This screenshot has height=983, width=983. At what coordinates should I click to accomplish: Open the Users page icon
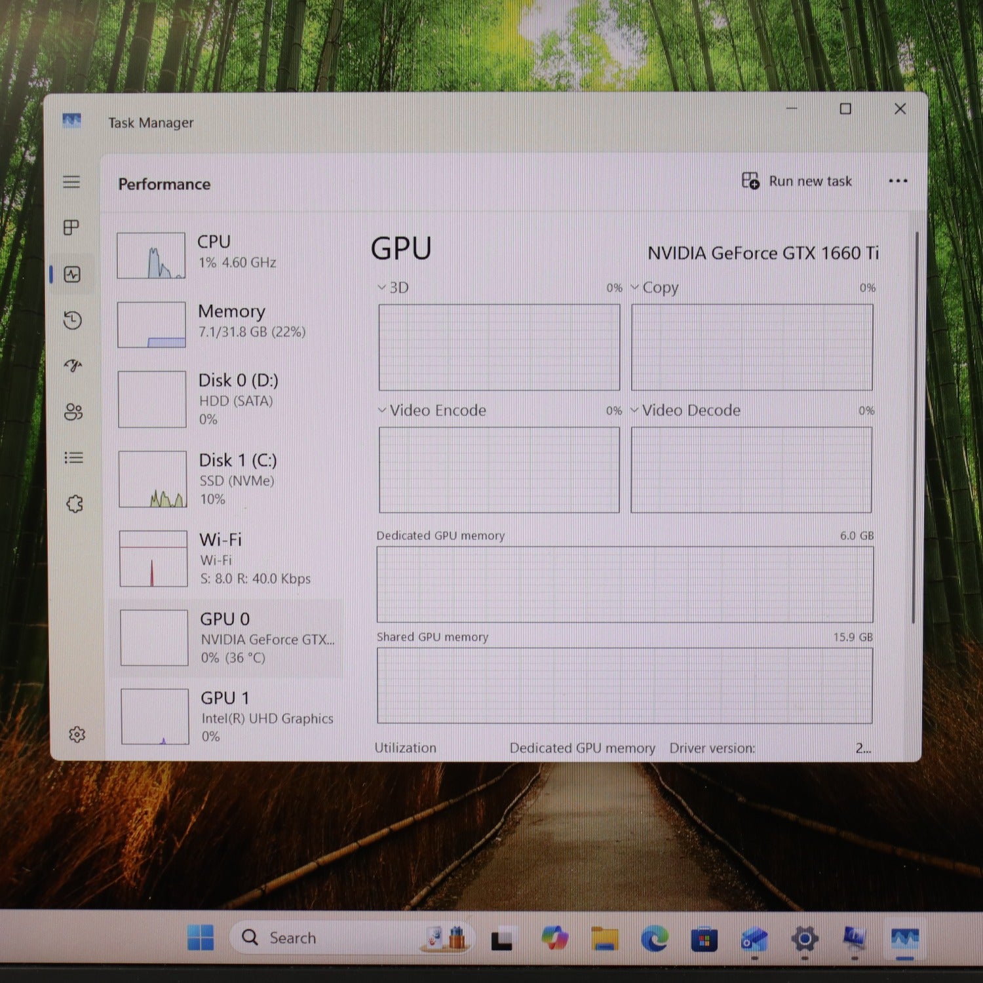[x=73, y=412]
